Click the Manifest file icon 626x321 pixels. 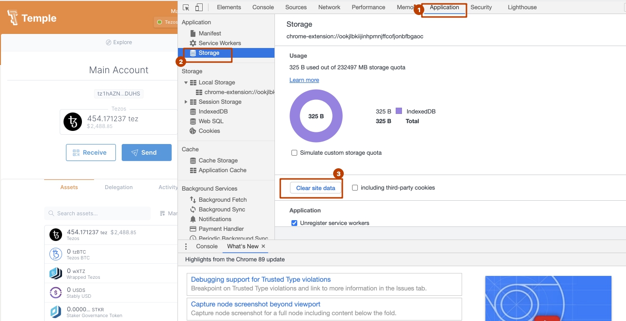tap(193, 33)
